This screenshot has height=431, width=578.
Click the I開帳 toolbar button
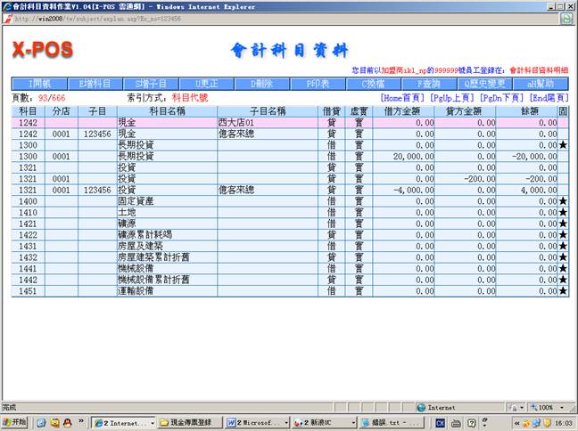(39, 83)
